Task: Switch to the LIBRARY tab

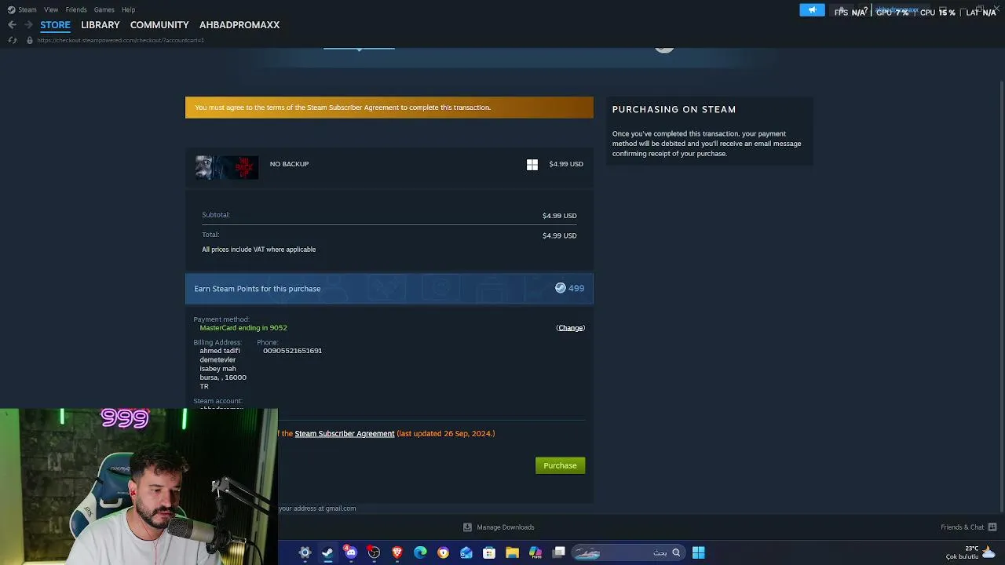Action: point(100,25)
